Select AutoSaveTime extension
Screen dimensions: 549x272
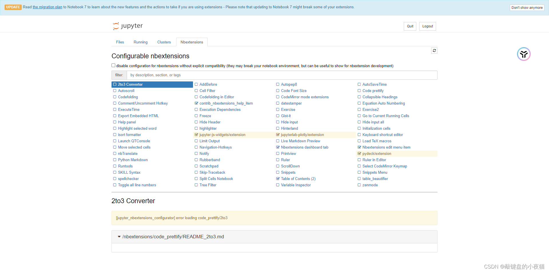tap(375, 84)
